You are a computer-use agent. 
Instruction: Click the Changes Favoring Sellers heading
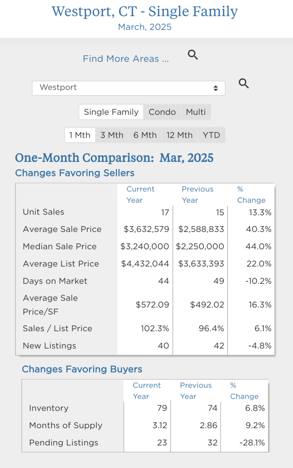pos(75,173)
